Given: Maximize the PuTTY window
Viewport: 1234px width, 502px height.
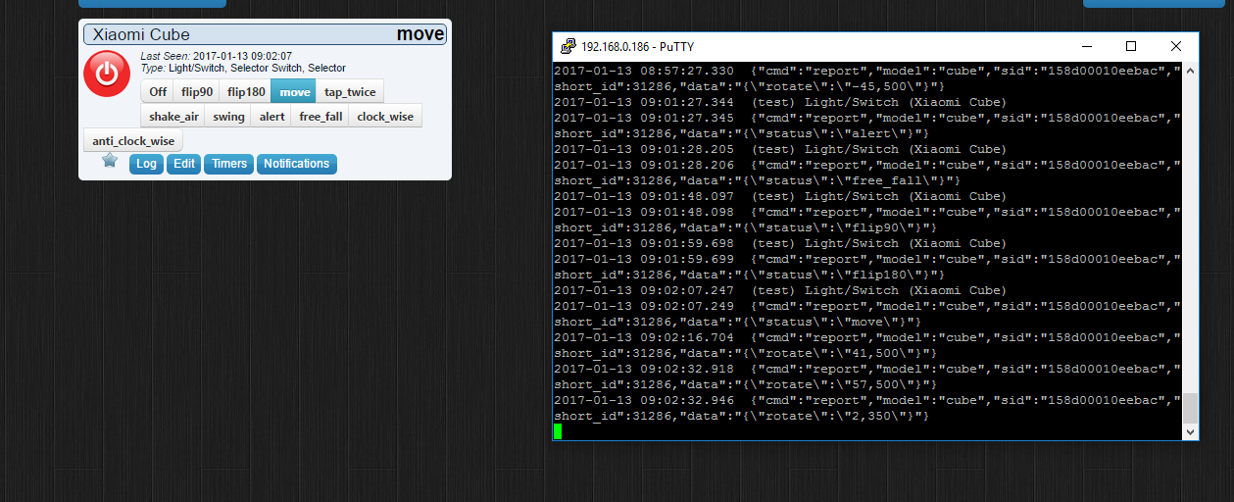Looking at the screenshot, I should click(x=1131, y=46).
